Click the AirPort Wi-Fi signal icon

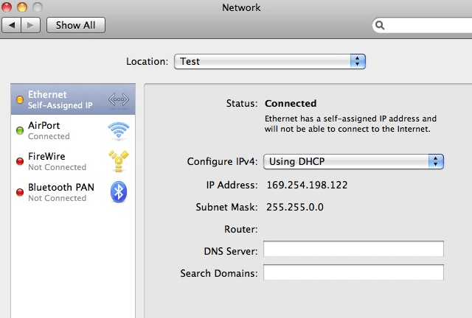pos(118,130)
